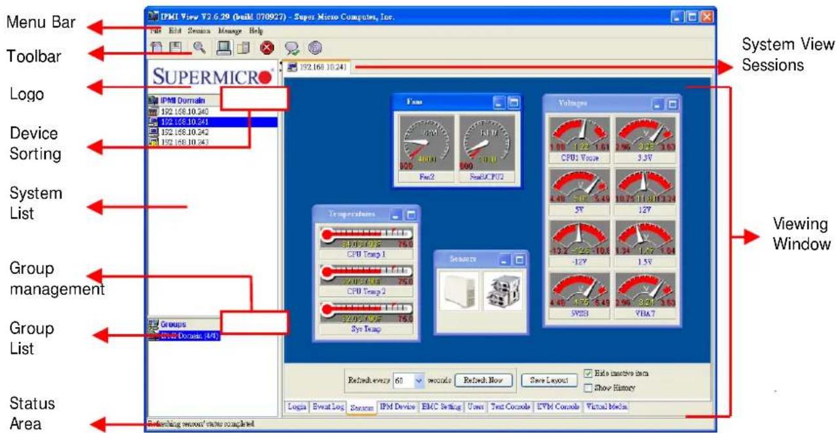This screenshot has height=433, width=836.
Task: Open the Session menu
Action: [199, 31]
